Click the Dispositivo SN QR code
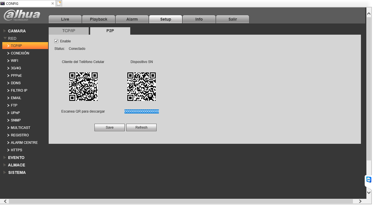 [x=141, y=87]
